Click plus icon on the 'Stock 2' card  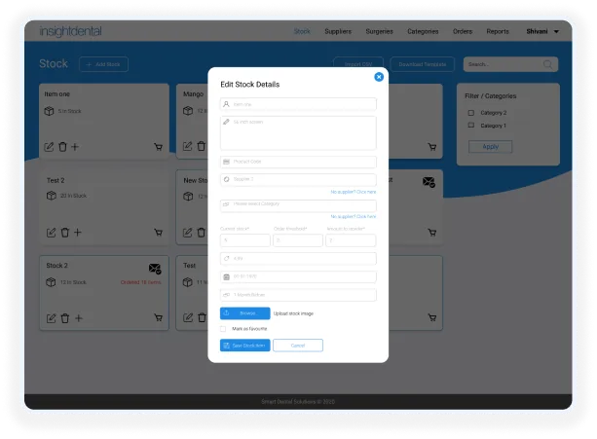click(79, 318)
